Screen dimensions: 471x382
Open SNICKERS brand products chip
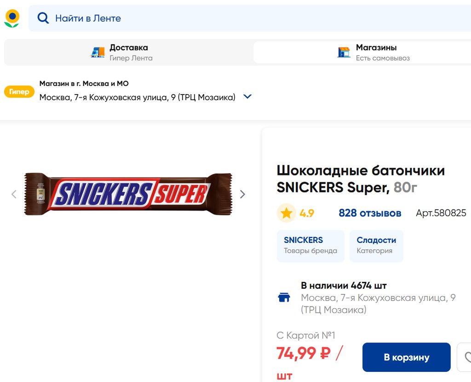[310, 246]
